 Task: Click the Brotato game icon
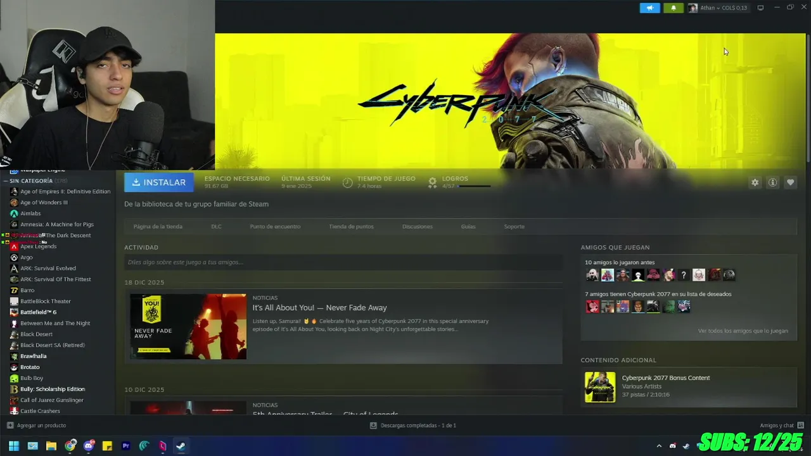tap(14, 367)
